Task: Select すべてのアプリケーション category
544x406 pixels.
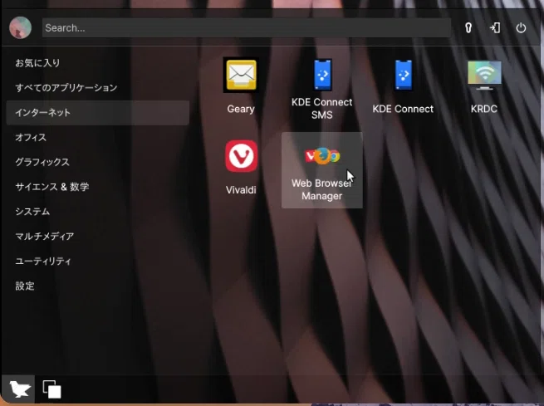Action: [98, 88]
